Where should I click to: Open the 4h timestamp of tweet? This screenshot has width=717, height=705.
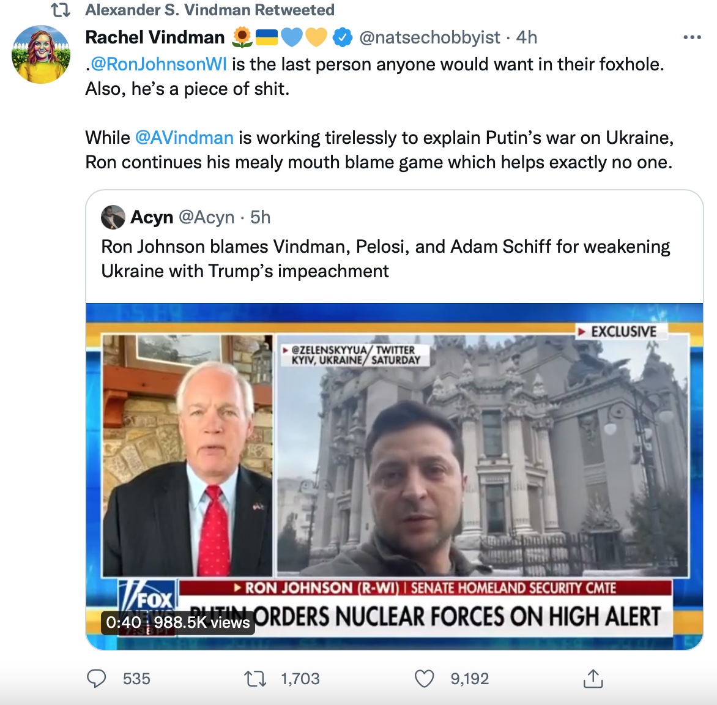[x=527, y=37]
